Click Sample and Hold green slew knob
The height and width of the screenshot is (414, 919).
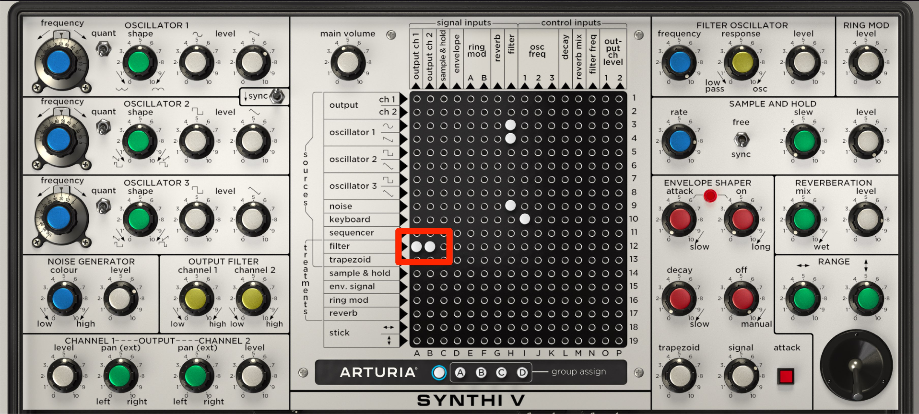click(x=803, y=141)
